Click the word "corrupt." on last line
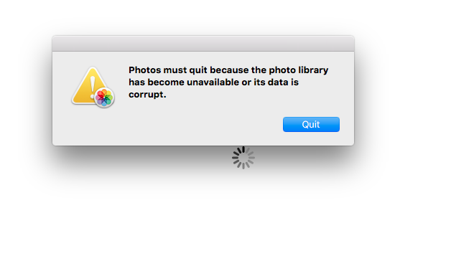 pyautogui.click(x=147, y=95)
